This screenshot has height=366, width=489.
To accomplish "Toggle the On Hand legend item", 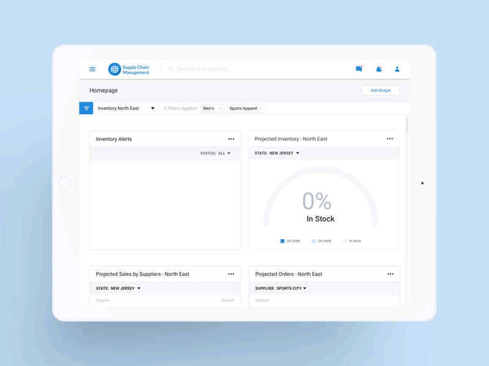I will pos(323,241).
